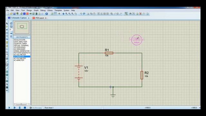This screenshot has height=116, width=206.
Task: Click the Undo arrow icon
Action: point(81,14)
